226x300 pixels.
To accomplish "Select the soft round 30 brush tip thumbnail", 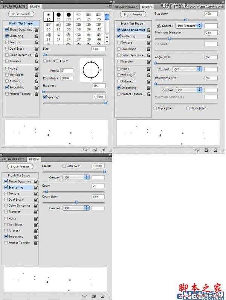I will 49,16.
